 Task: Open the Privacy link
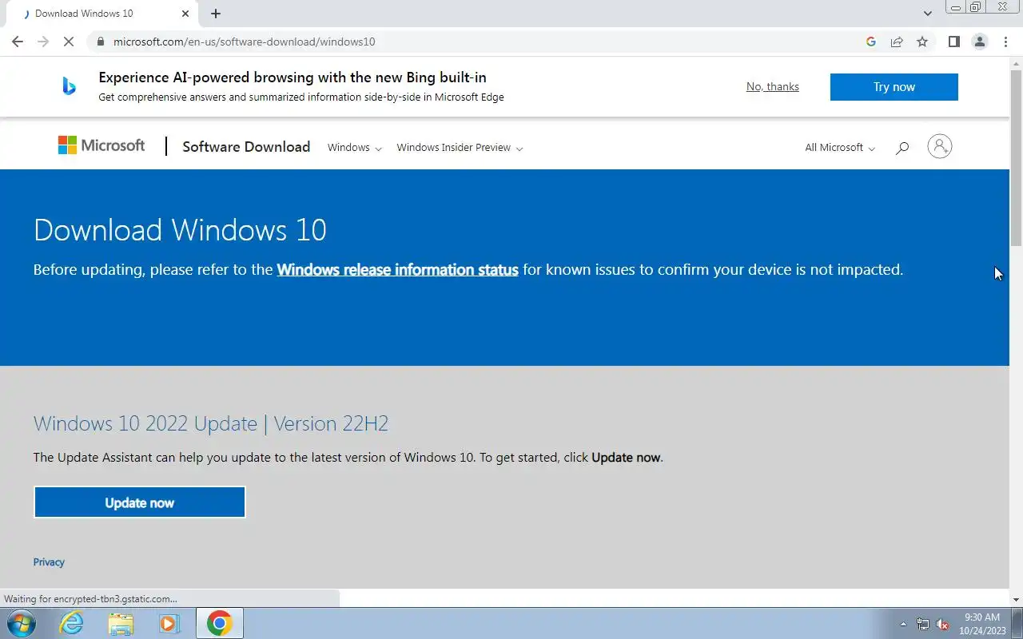(x=49, y=562)
